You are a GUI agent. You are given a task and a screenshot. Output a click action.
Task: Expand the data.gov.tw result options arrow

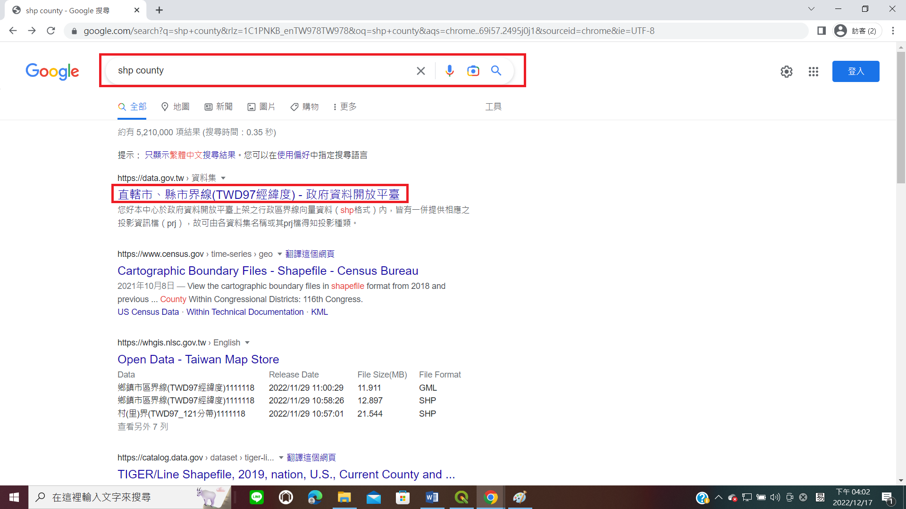point(223,178)
